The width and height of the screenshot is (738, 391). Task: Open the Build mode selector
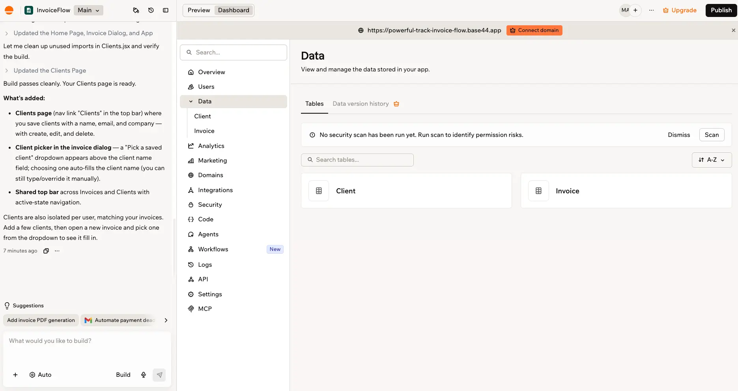tap(123, 375)
